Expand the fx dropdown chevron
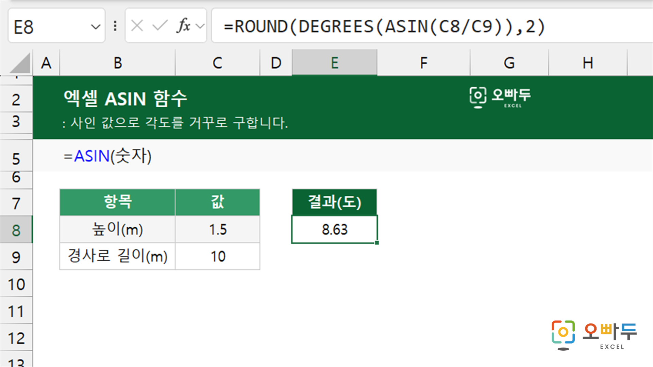The height and width of the screenshot is (367, 653). 200,26
